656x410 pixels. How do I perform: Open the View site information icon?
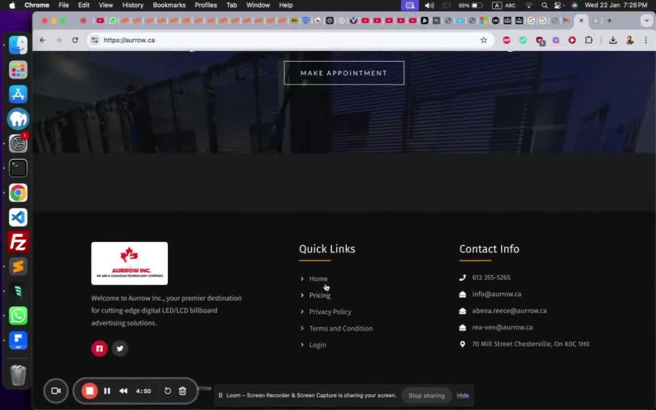tap(95, 40)
